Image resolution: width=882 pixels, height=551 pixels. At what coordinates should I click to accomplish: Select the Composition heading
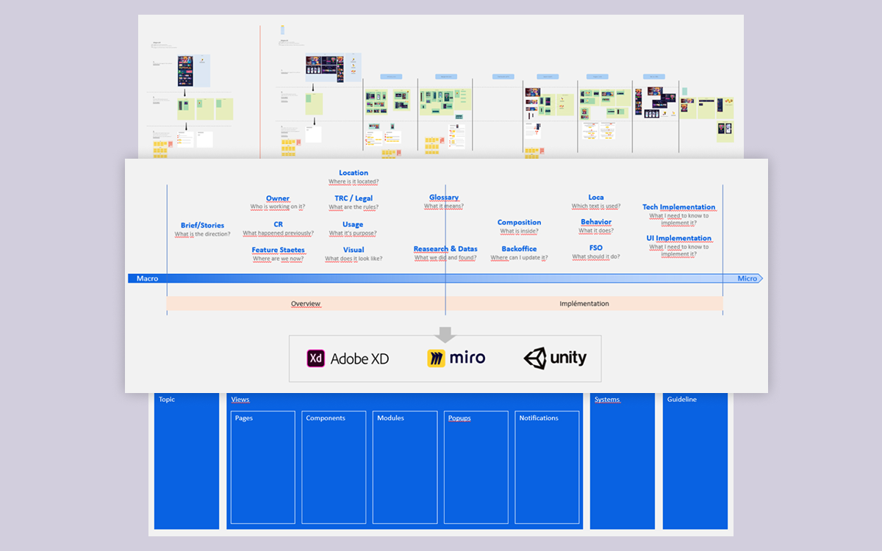[x=519, y=222]
